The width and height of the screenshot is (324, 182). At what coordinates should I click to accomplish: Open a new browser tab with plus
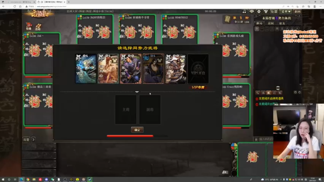68,2
